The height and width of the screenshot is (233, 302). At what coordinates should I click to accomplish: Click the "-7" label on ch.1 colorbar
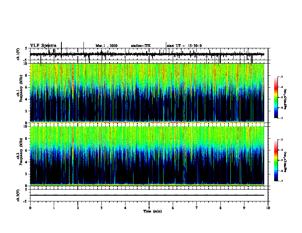click(281, 118)
